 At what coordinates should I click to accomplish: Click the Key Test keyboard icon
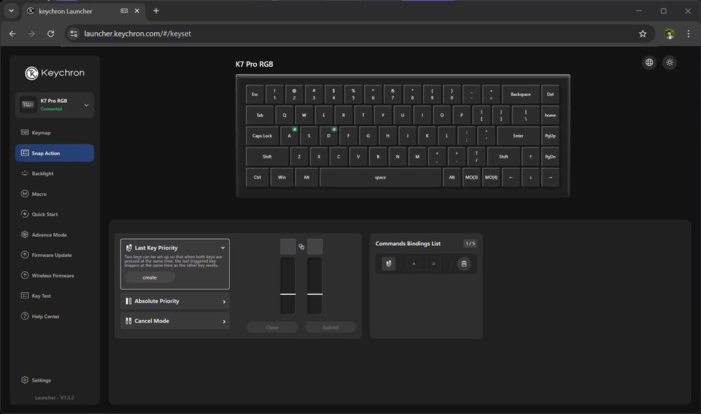tap(25, 296)
